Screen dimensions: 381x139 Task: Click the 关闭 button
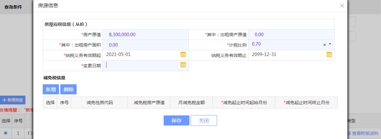(204, 121)
